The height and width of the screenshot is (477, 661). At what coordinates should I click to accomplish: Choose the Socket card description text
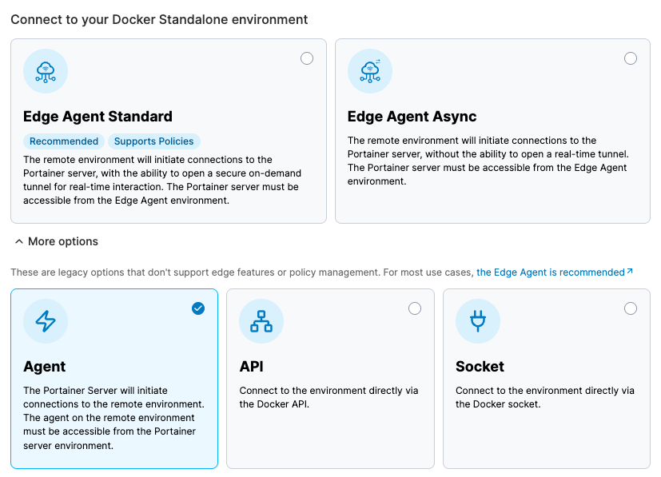click(x=544, y=397)
